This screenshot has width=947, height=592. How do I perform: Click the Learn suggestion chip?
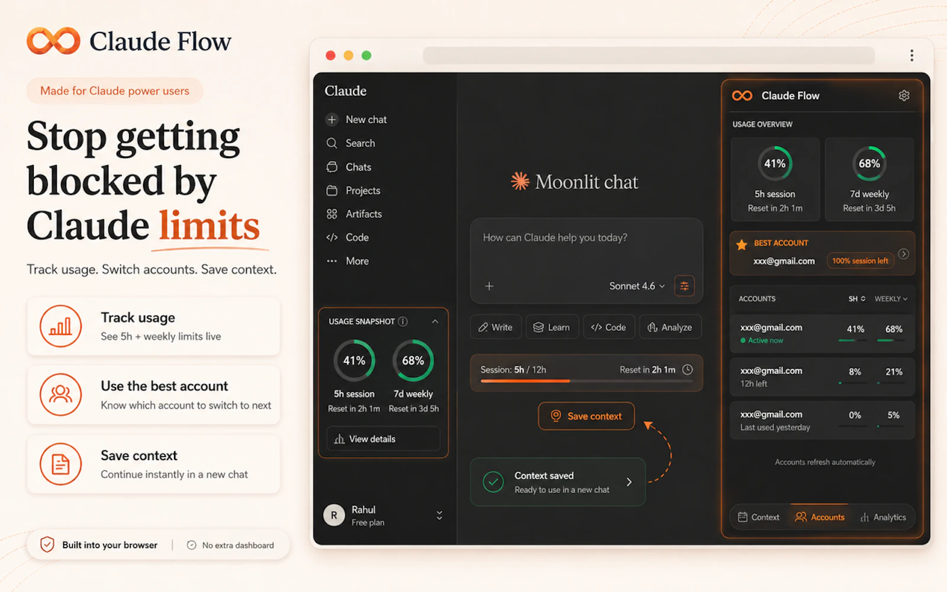click(551, 327)
